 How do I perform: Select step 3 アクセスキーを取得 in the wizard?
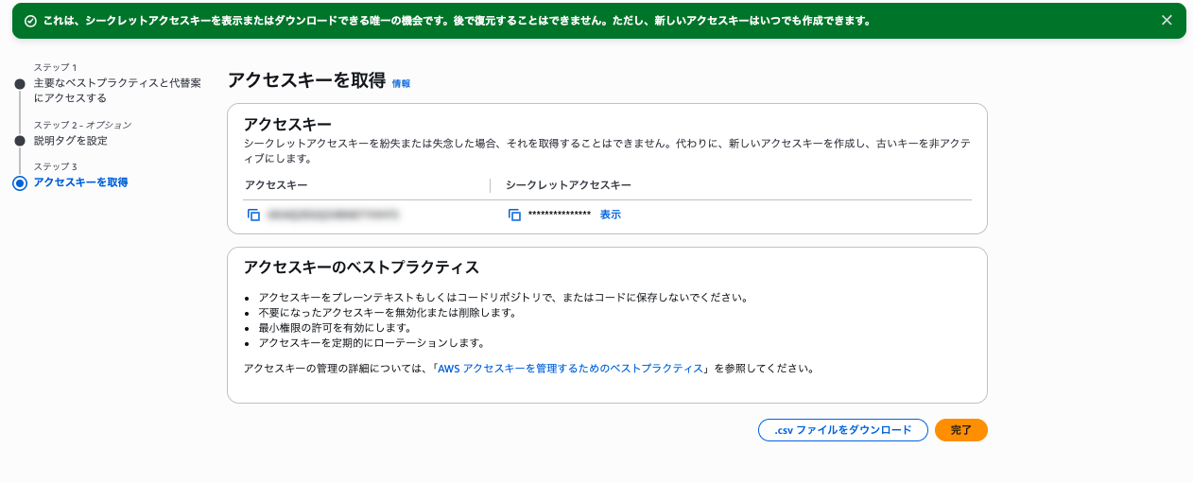tap(80, 182)
